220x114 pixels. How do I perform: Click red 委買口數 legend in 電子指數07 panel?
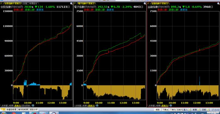click(89, 10)
